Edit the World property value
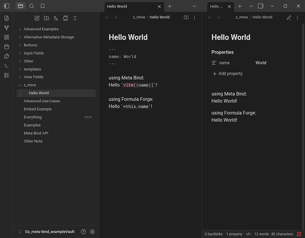The height and width of the screenshot is (238, 305). (261, 63)
